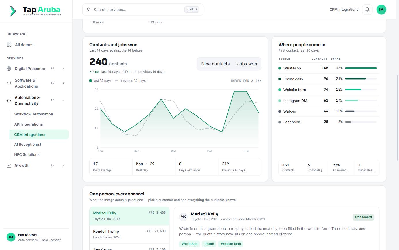The width and height of the screenshot is (399, 250).
Task: Click the Digital Presence globe icon
Action: pyautogui.click(x=9, y=69)
